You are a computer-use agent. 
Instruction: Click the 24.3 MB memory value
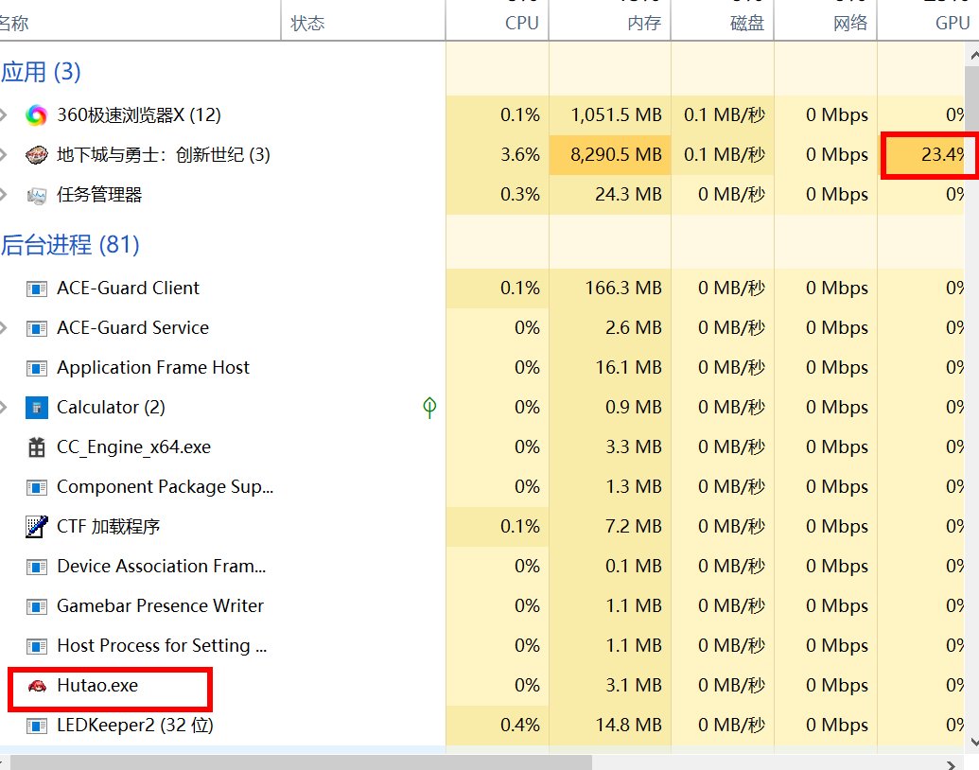[x=628, y=195]
